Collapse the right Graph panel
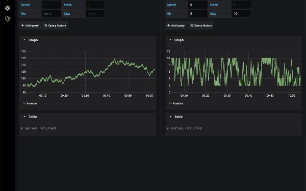 point(170,40)
